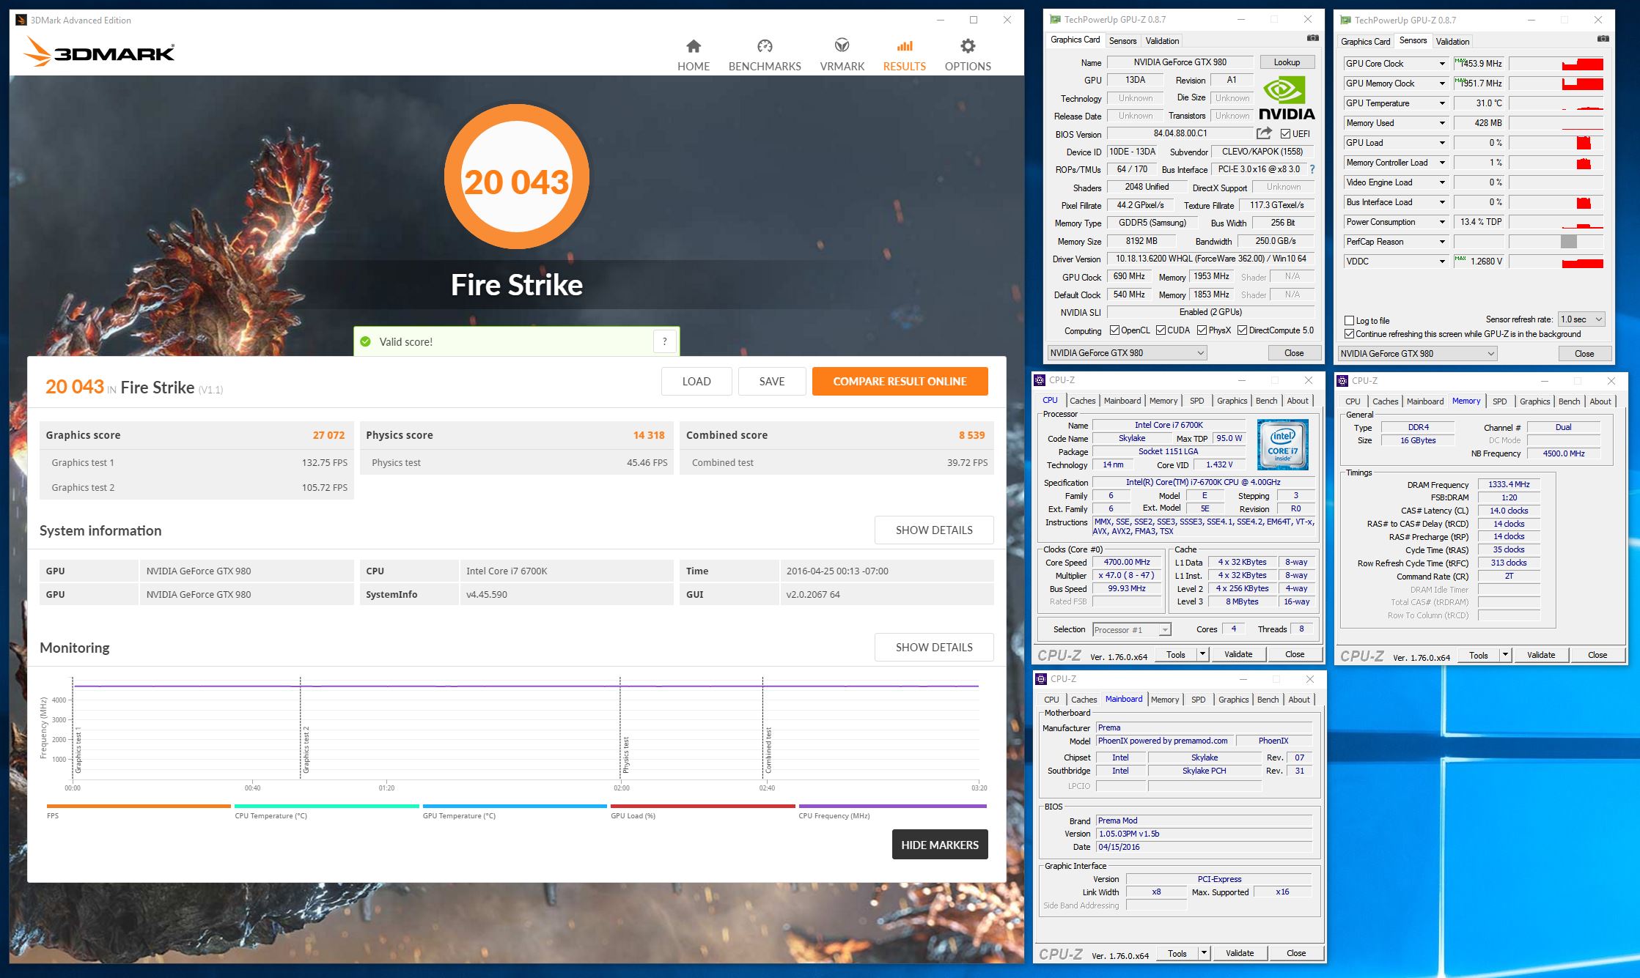Click the orange FPS legend bar
The height and width of the screenshot is (978, 1640).
coord(139,806)
